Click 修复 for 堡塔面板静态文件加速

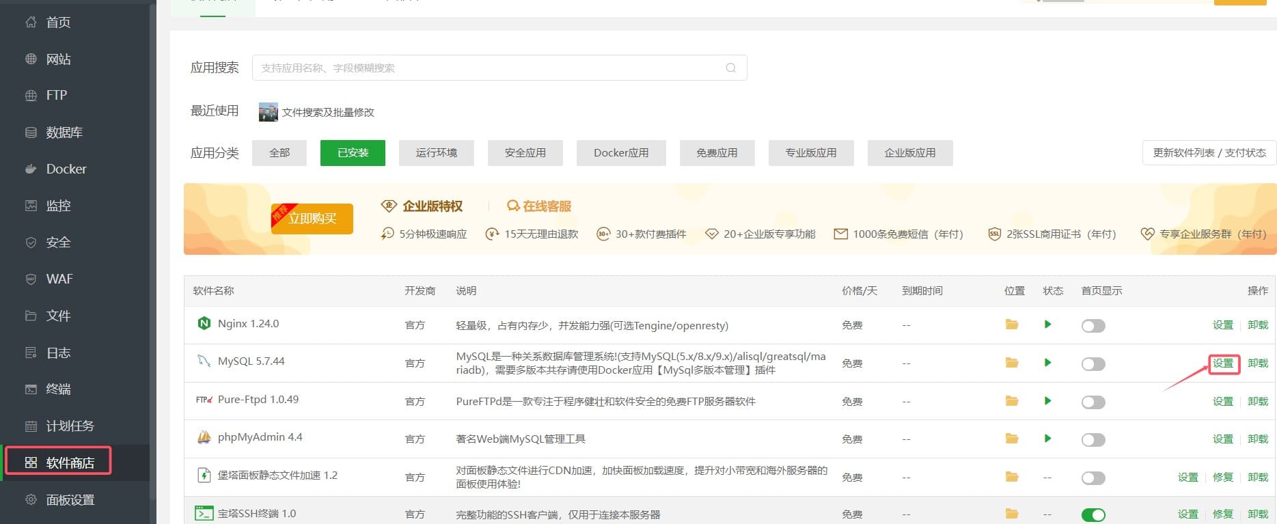point(1223,478)
